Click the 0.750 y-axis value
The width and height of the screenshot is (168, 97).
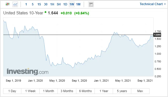click(x=158, y=61)
